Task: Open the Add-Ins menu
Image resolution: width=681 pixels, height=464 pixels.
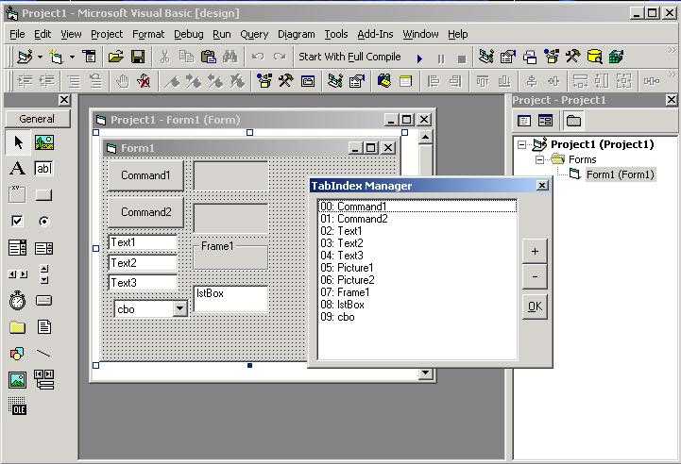Action: coord(376,34)
